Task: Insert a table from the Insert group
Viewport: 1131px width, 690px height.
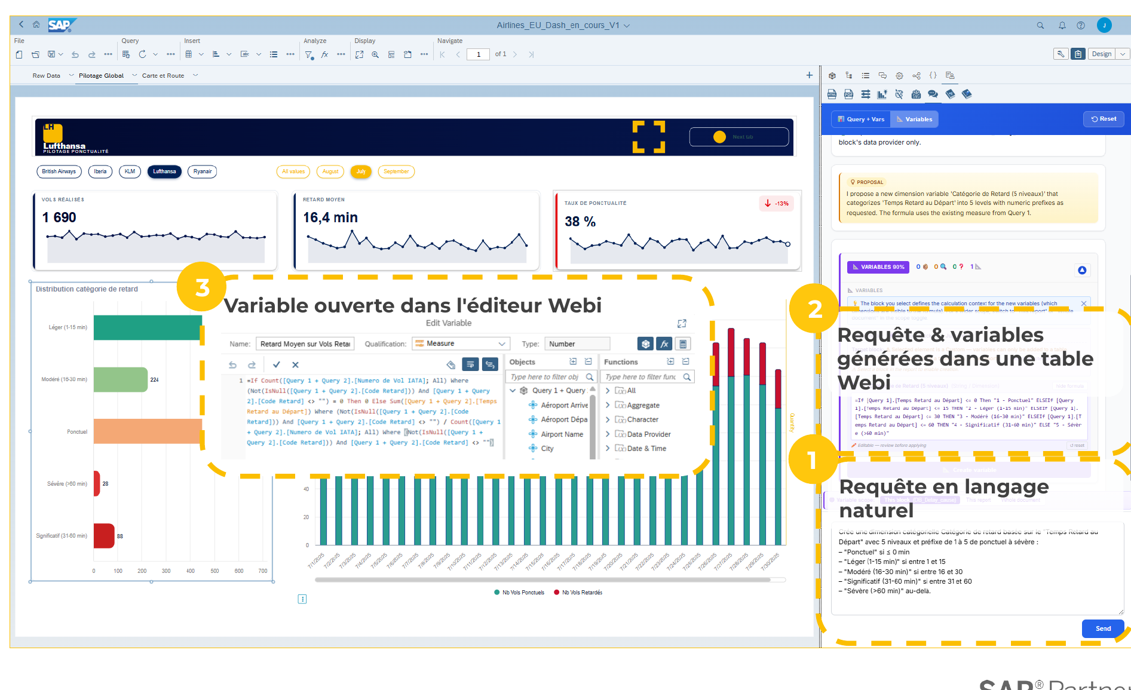Action: [189, 54]
